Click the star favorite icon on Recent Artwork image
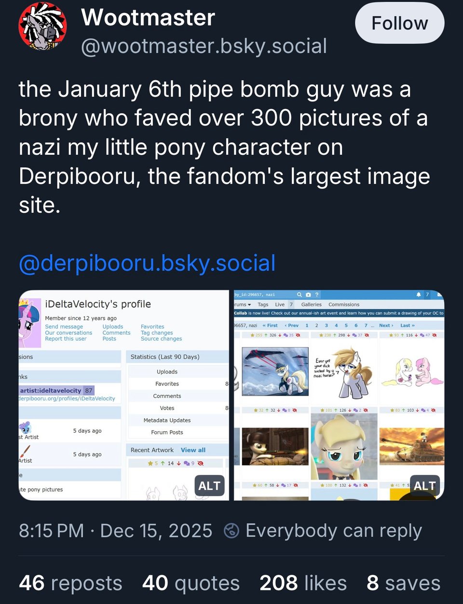Screen dimensions: 463x604 click(150, 463)
